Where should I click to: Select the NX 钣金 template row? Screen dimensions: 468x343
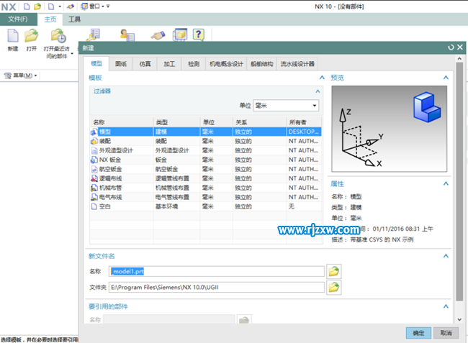(x=206, y=160)
